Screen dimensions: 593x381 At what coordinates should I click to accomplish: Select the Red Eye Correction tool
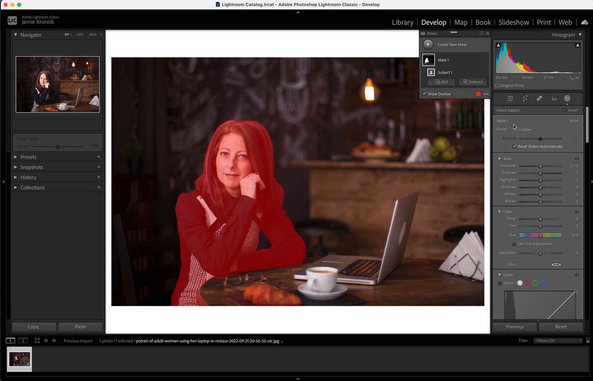pyautogui.click(x=554, y=98)
